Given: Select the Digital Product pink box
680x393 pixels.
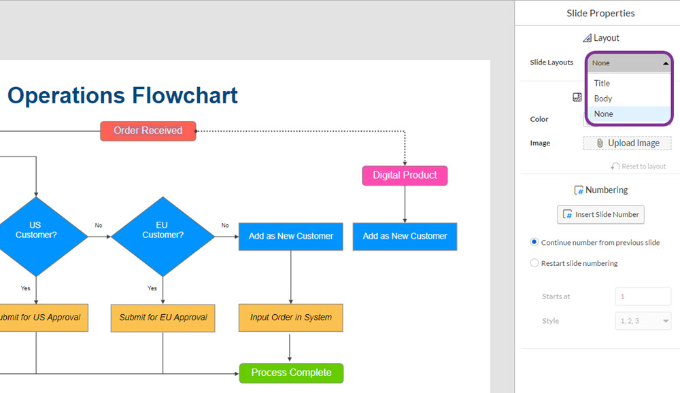Looking at the screenshot, I should coord(405,175).
